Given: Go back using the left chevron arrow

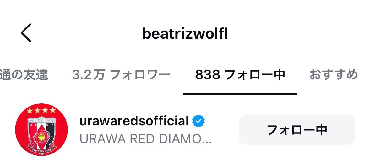Looking at the screenshot, I should pyautogui.click(x=26, y=33).
